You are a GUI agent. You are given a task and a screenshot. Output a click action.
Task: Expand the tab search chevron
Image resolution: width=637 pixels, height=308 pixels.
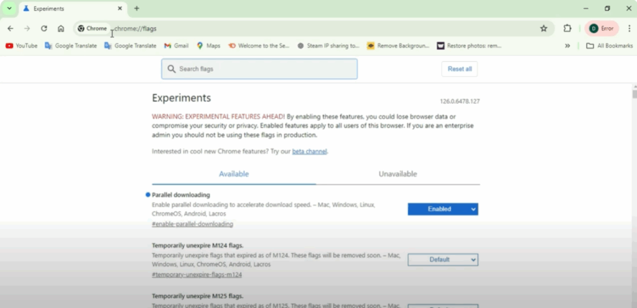click(x=9, y=9)
